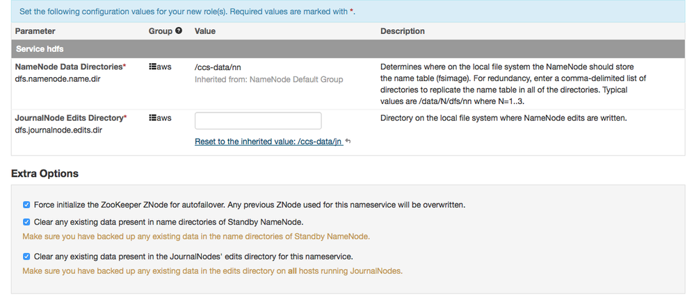
Task: Toggle clearing Standby NameNode name directories data
Action: 26,223
